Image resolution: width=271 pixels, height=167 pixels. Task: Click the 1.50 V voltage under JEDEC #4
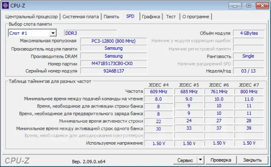click(158, 143)
